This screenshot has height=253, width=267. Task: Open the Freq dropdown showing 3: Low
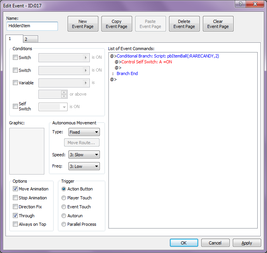[84, 166]
